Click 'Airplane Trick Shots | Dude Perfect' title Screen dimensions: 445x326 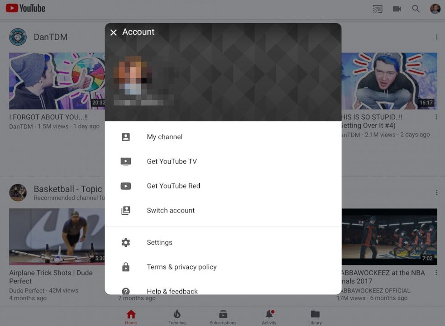pyautogui.click(x=51, y=277)
